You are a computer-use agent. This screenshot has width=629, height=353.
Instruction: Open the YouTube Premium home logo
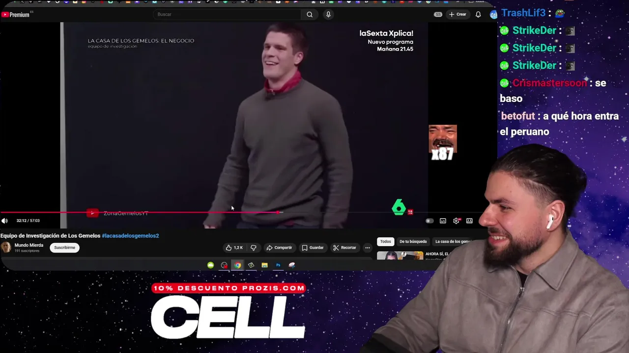[x=16, y=15]
